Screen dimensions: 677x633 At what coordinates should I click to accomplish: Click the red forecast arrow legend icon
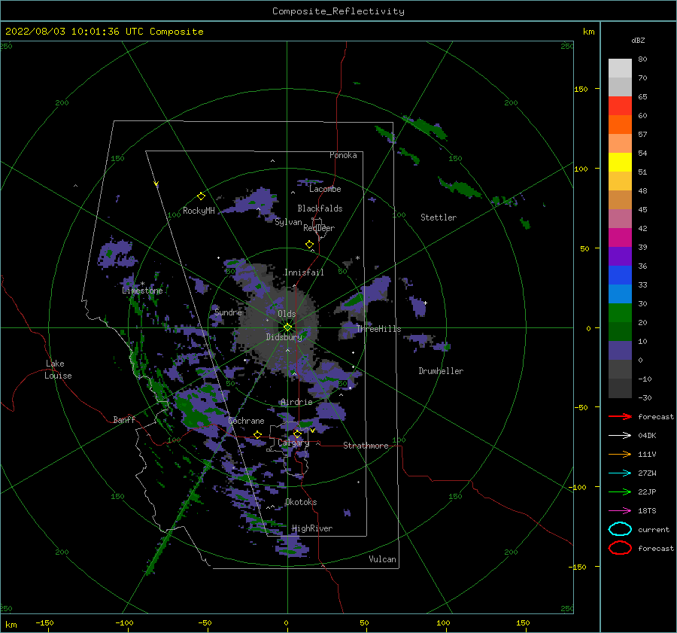pos(620,416)
